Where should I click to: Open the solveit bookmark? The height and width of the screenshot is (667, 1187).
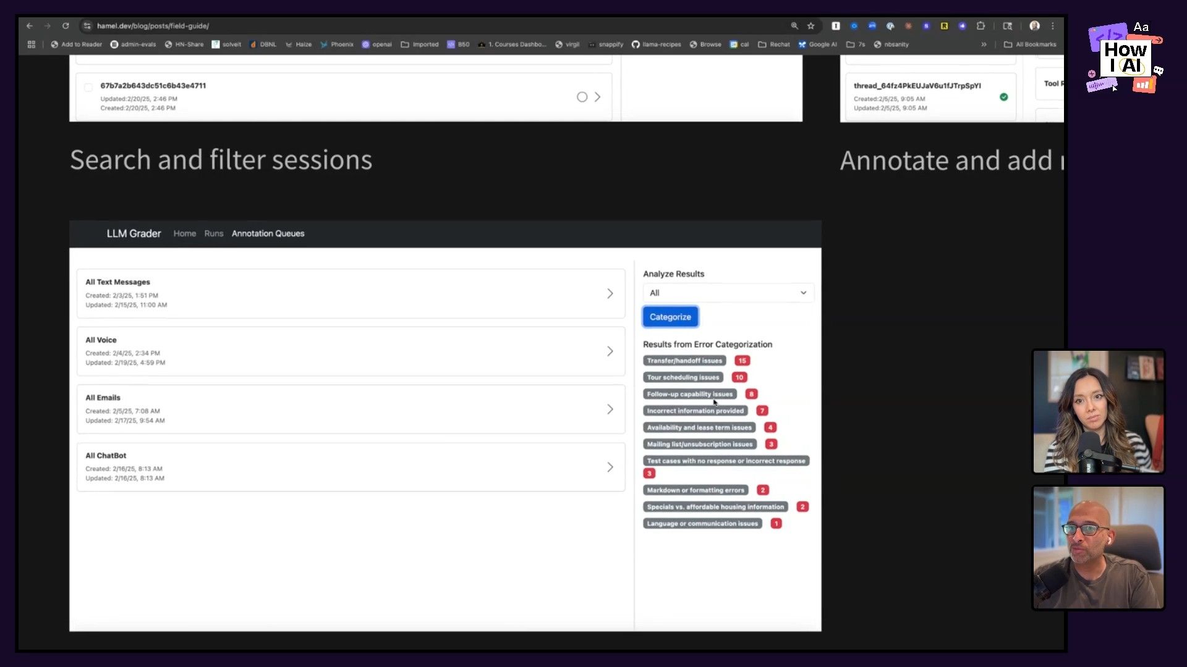(x=226, y=44)
